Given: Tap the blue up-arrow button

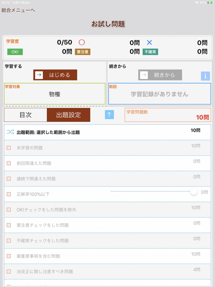Looking at the screenshot, I should tap(109, 115).
